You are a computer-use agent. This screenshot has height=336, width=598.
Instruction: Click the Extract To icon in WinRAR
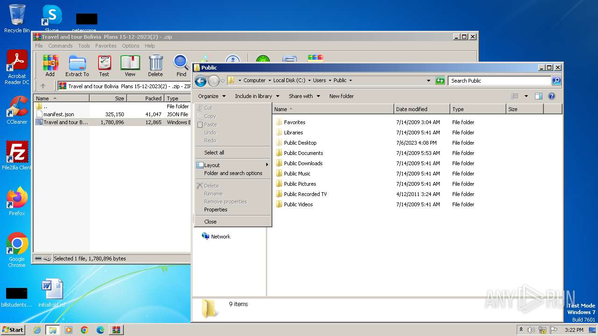click(77, 65)
